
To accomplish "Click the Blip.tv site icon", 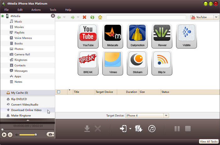I will [x=162, y=63].
